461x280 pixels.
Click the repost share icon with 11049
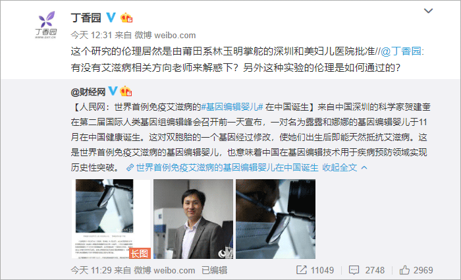point(301,270)
